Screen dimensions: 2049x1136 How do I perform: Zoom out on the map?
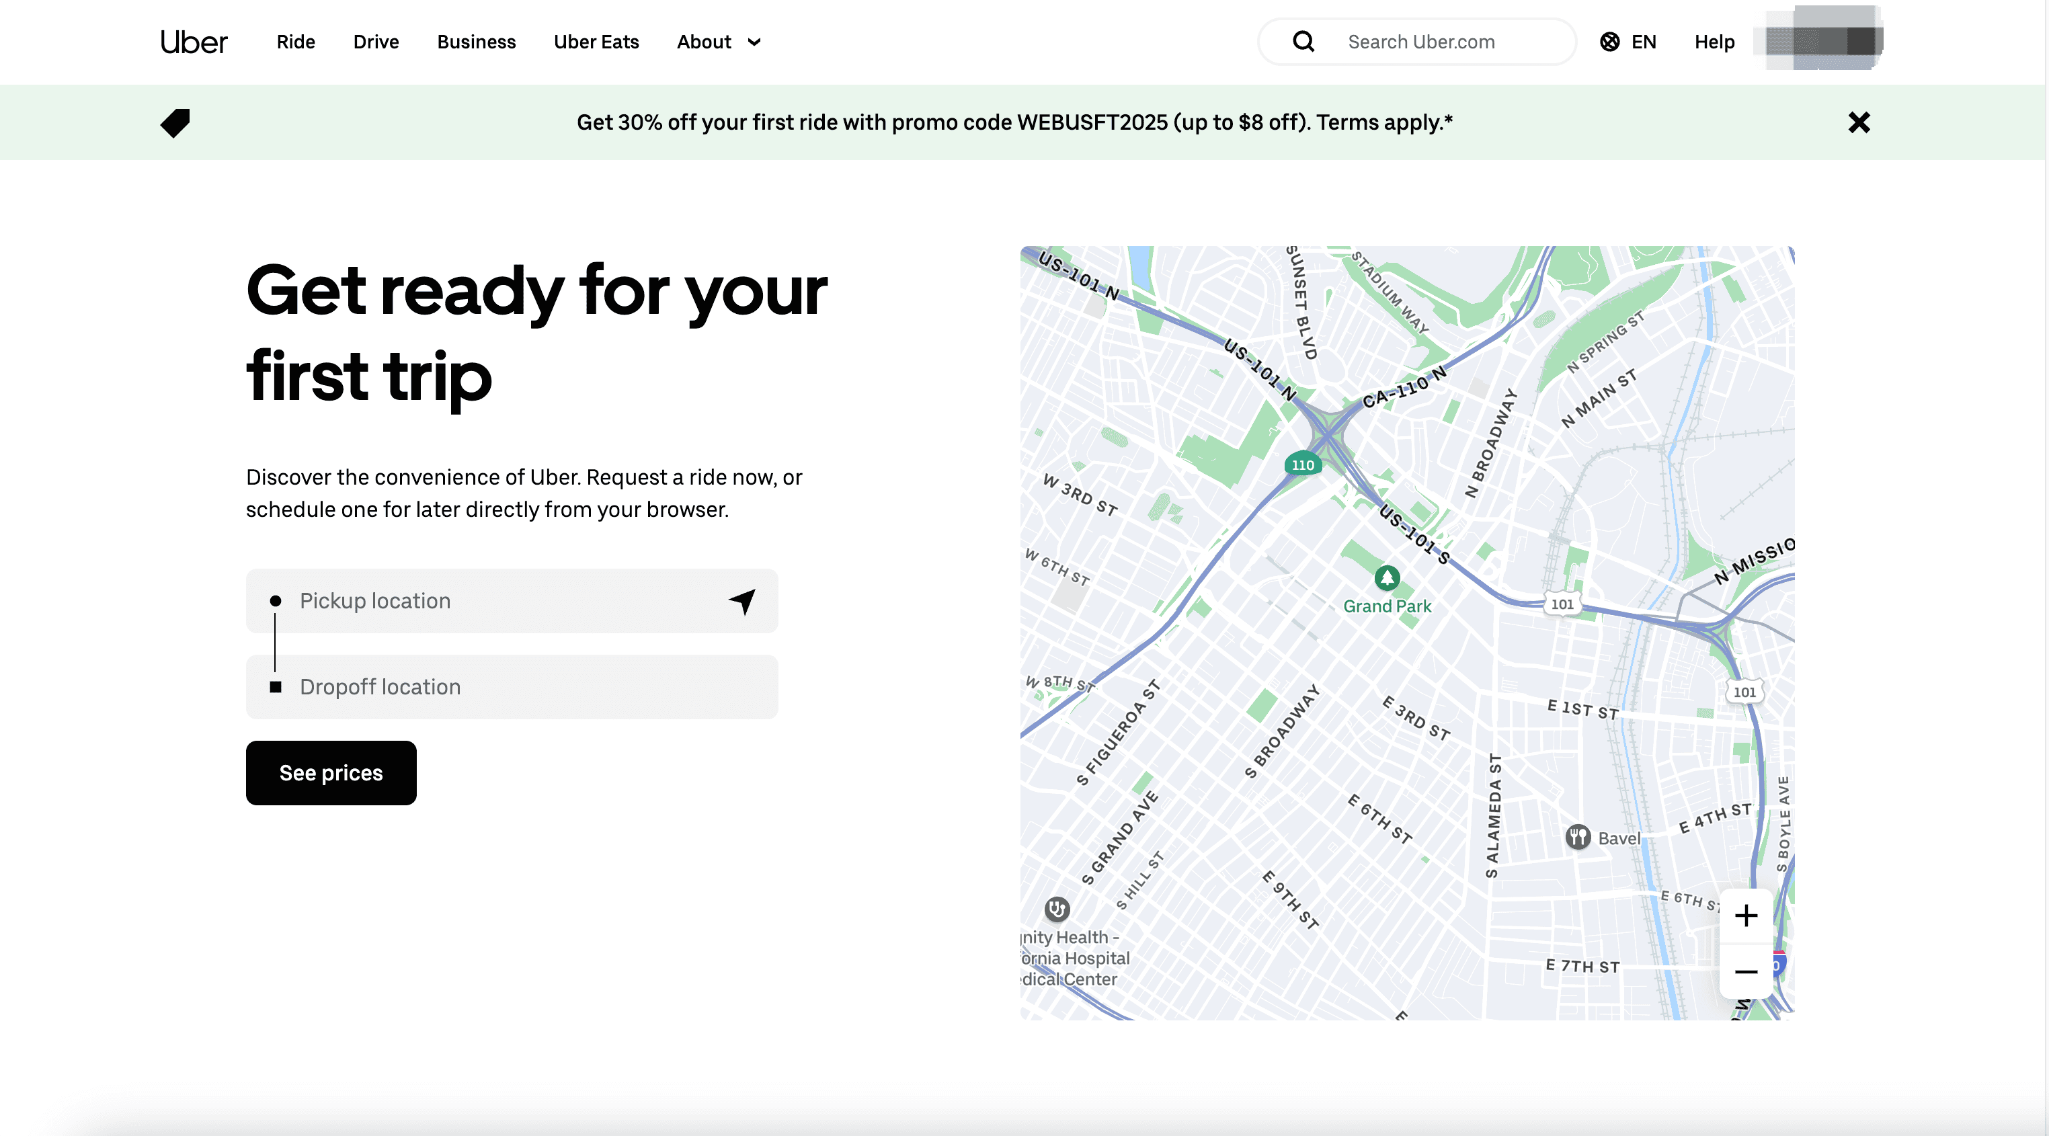tap(1746, 971)
